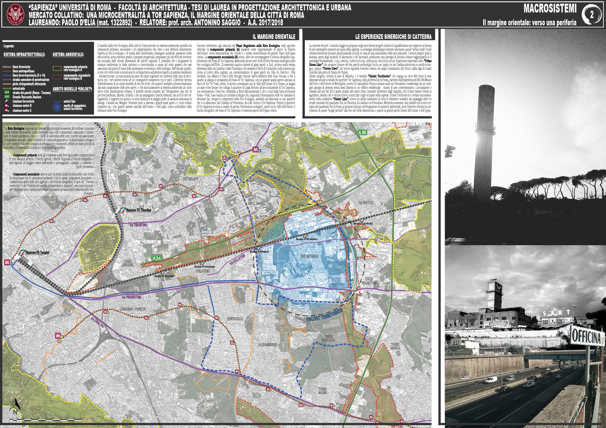The height and width of the screenshot is (428, 606).
Task: Select LE ESPERIENZE SINERGICHE DI CATTEDRA heading
Action: [393, 37]
